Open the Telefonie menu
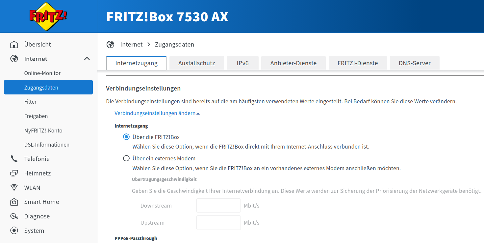484x243 pixels. coord(37,159)
